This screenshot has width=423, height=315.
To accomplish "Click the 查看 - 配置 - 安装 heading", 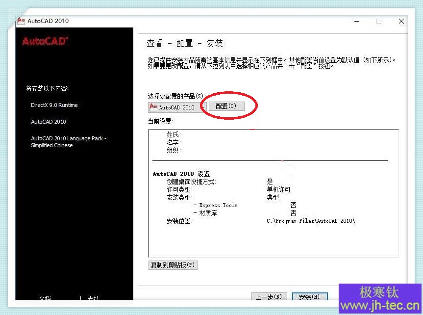I will (x=185, y=43).
